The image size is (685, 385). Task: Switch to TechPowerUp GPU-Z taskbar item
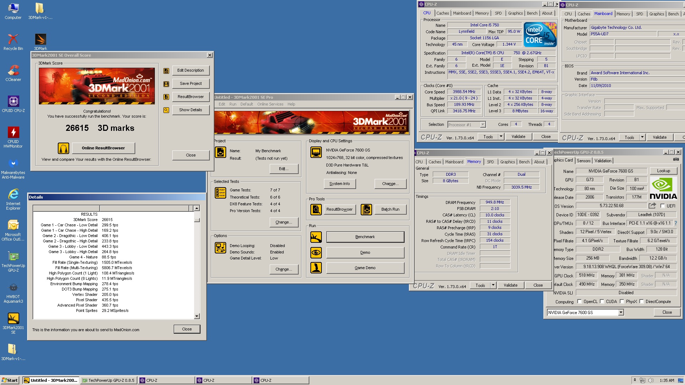pos(108,380)
